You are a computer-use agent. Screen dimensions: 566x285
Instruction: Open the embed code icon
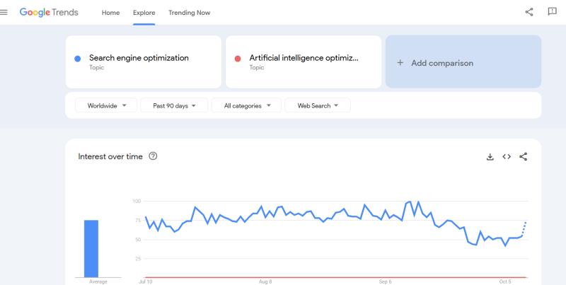(507, 156)
